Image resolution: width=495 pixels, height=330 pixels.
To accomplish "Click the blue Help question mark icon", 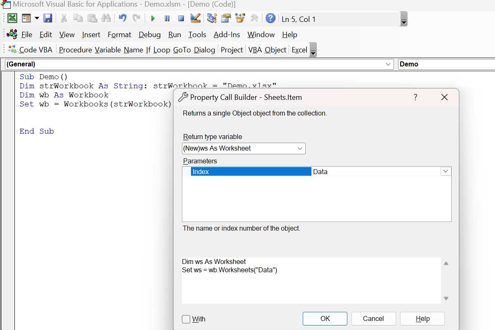I will (x=271, y=18).
